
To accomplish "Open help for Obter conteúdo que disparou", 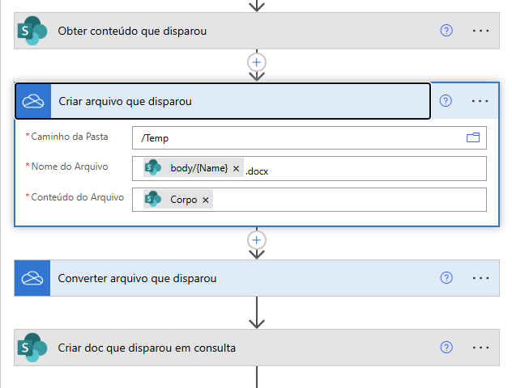I will coord(446,31).
